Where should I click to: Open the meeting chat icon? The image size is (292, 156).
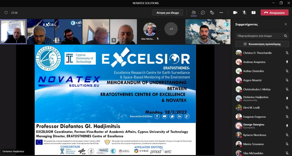coord(203,12)
